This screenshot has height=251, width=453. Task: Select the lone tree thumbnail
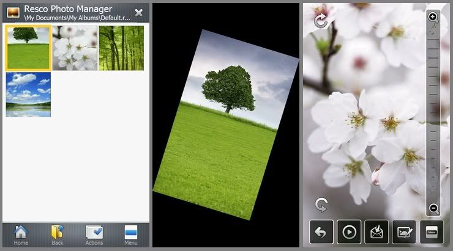click(x=28, y=47)
